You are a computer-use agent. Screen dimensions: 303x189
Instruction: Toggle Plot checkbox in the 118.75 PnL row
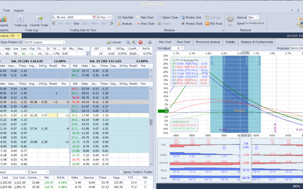145,187
